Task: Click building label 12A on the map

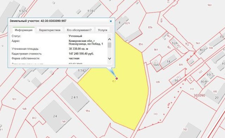Action: pos(175,43)
